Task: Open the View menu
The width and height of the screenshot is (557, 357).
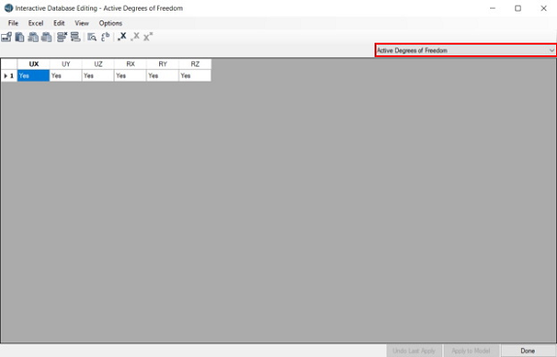Action: 82,23
